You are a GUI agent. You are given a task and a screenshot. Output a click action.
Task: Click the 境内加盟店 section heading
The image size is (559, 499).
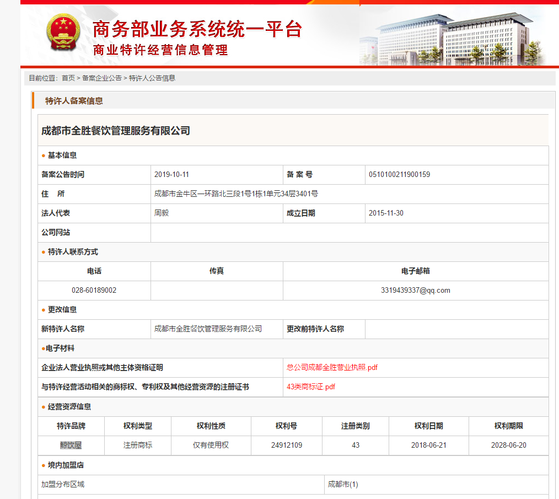pyautogui.click(x=66, y=465)
